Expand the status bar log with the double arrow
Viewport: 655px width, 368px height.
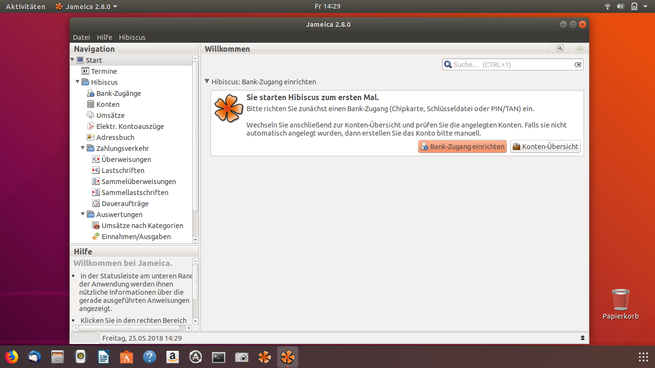tap(583, 338)
